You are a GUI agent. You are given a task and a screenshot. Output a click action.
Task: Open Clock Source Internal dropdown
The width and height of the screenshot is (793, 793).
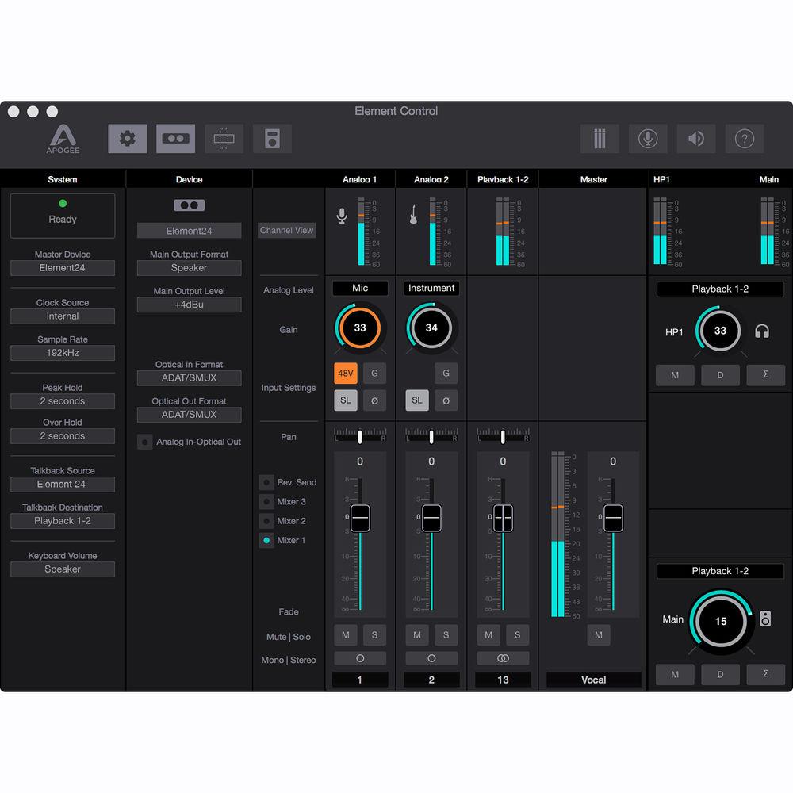63,316
